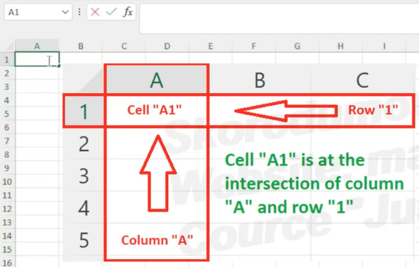This screenshot has height=267, width=419.
Task: Select column H header
Action: (340, 46)
